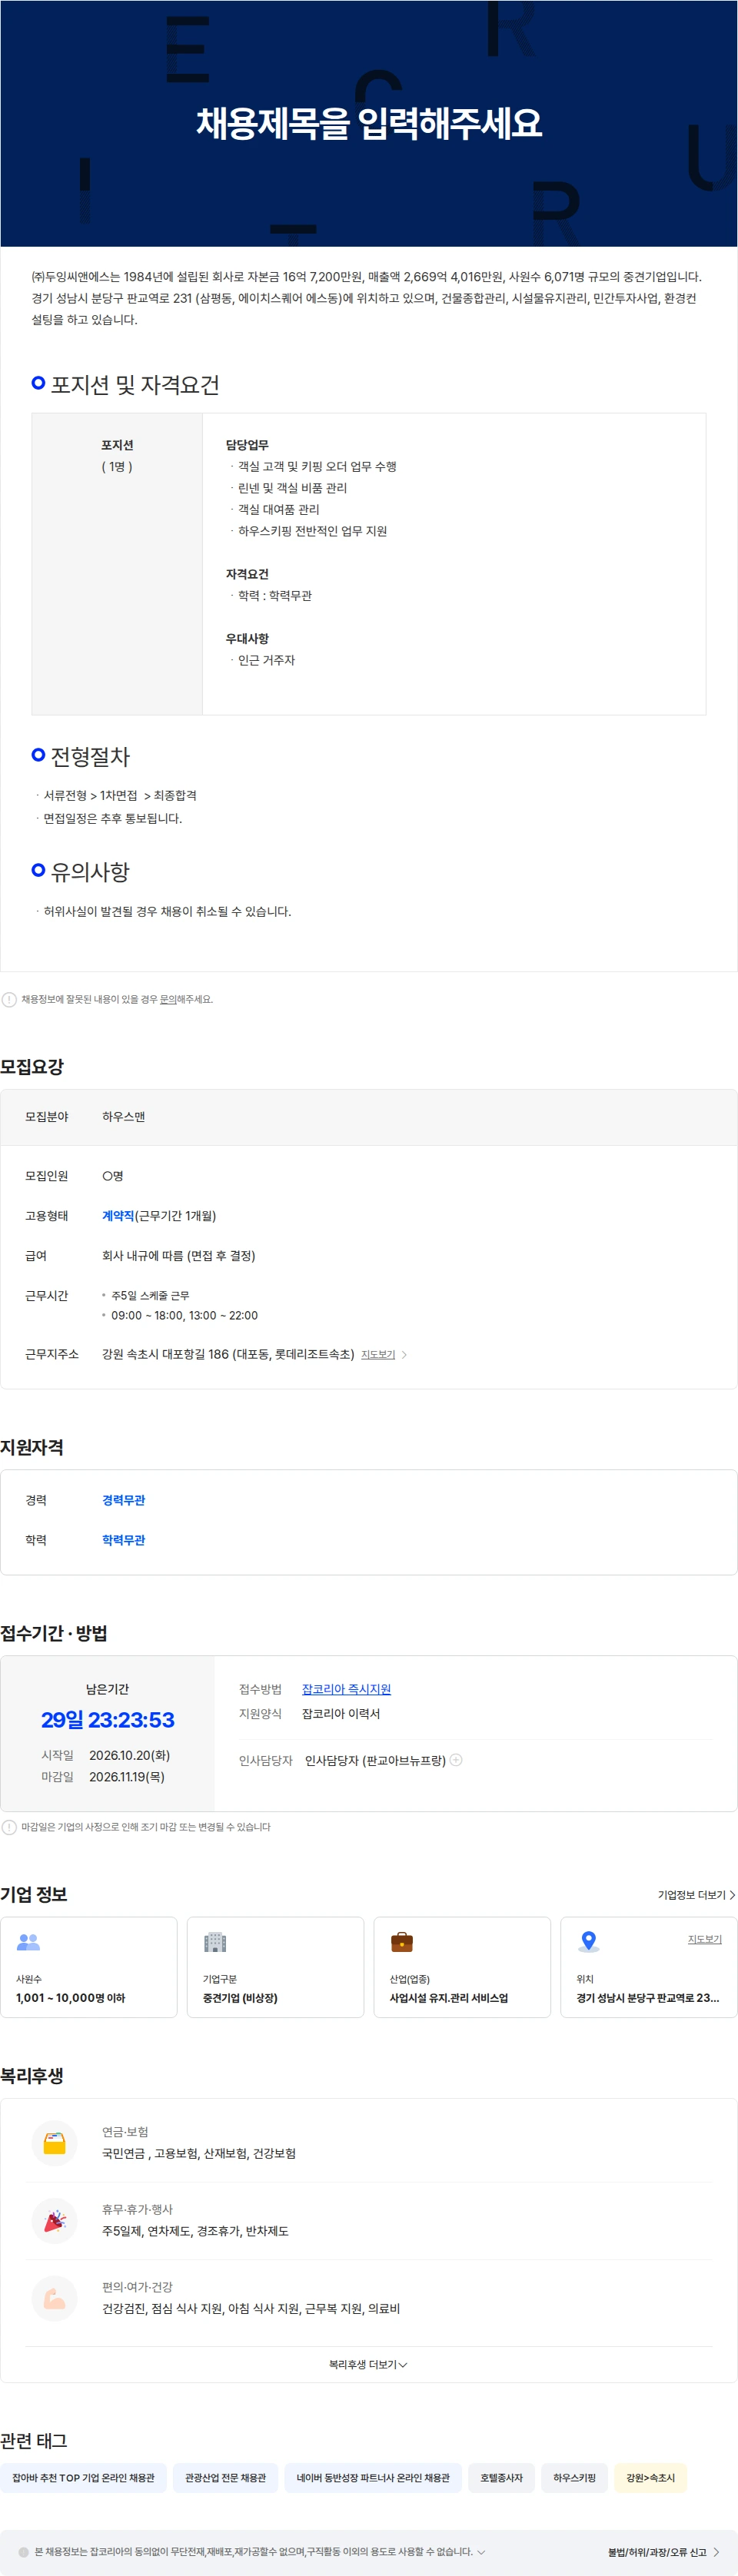The image size is (738, 2576).
Task: Click 인근 거주자 under 우대사항
Action: (x=266, y=660)
